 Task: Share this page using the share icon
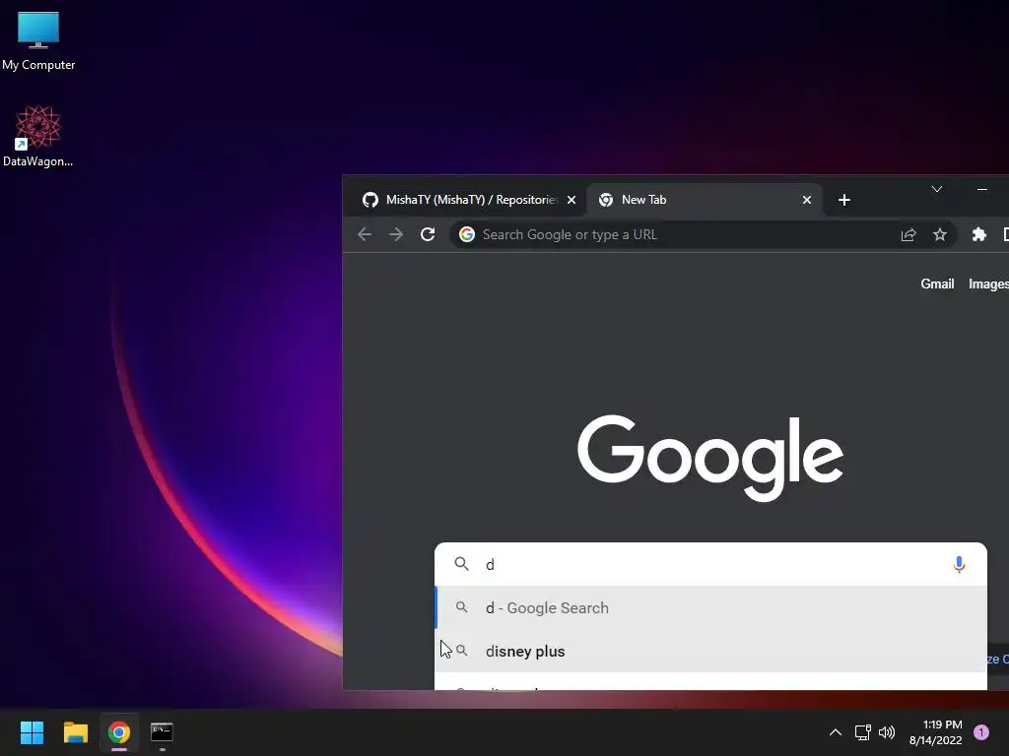pos(908,234)
